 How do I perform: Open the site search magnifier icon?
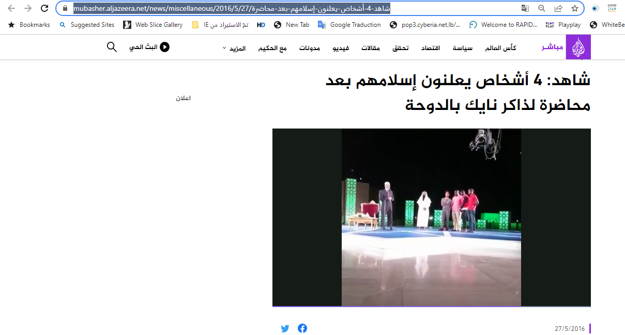[x=112, y=47]
